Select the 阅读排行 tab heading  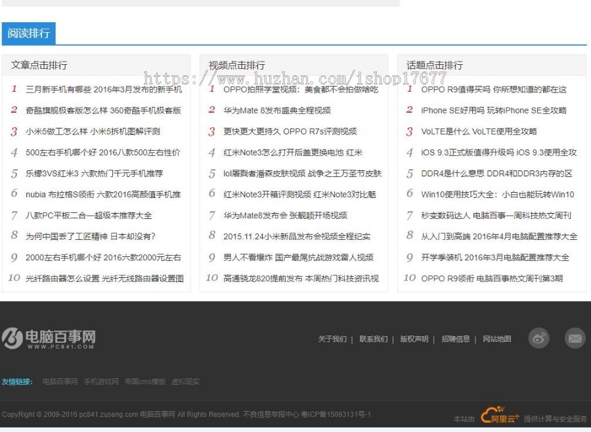tap(29, 33)
